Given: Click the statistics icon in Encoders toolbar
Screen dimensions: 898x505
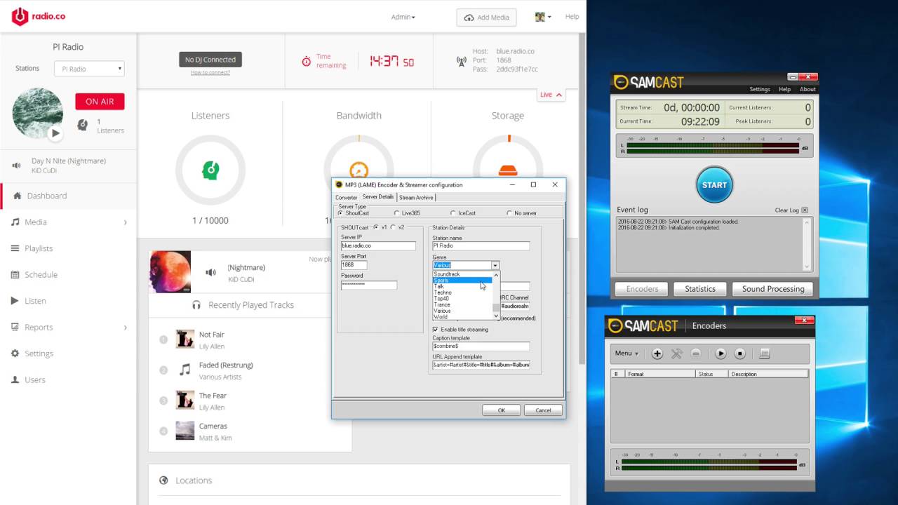Looking at the screenshot, I should point(765,353).
